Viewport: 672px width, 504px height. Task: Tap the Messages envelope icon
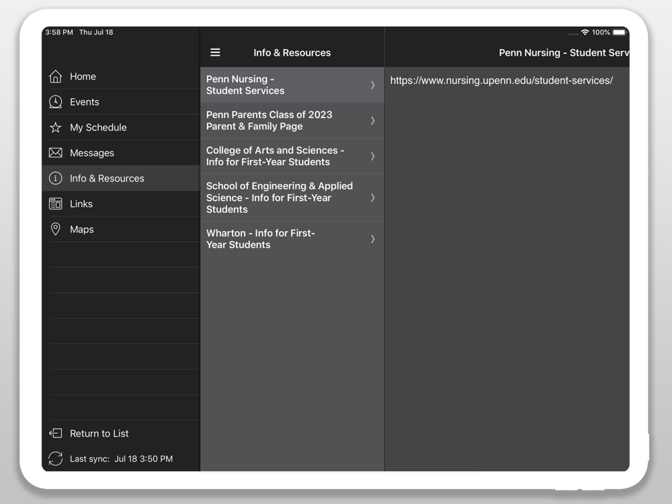click(55, 153)
